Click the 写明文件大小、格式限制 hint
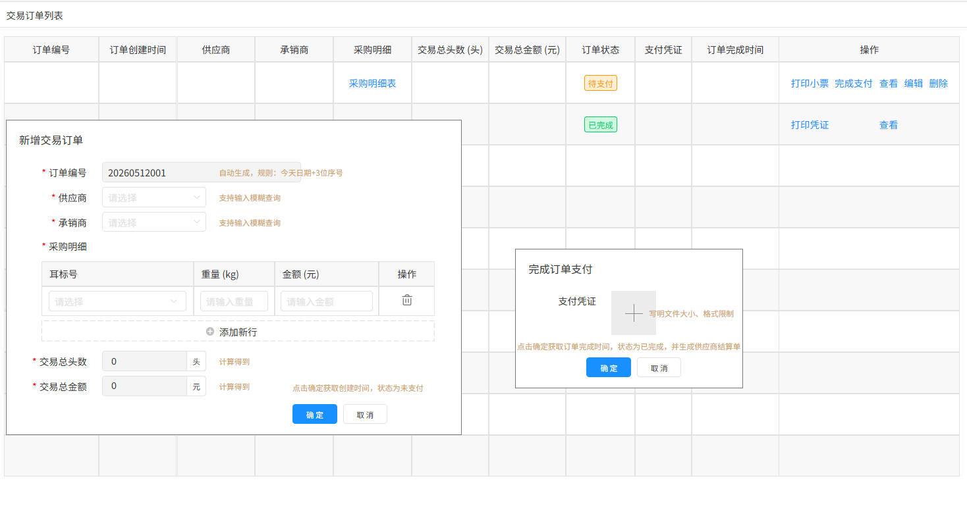 (x=692, y=314)
